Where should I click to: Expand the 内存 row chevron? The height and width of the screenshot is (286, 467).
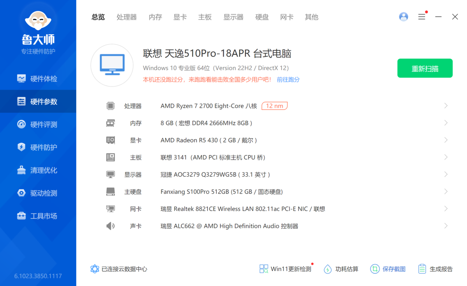pyautogui.click(x=446, y=123)
